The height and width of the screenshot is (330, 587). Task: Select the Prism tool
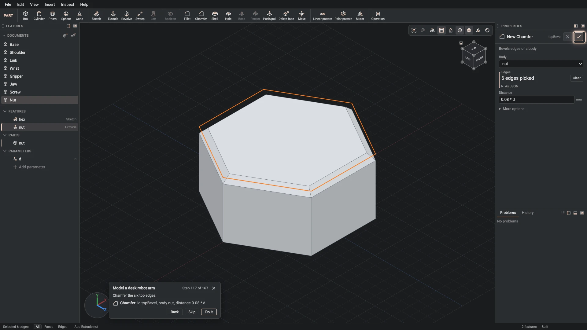coord(53,16)
